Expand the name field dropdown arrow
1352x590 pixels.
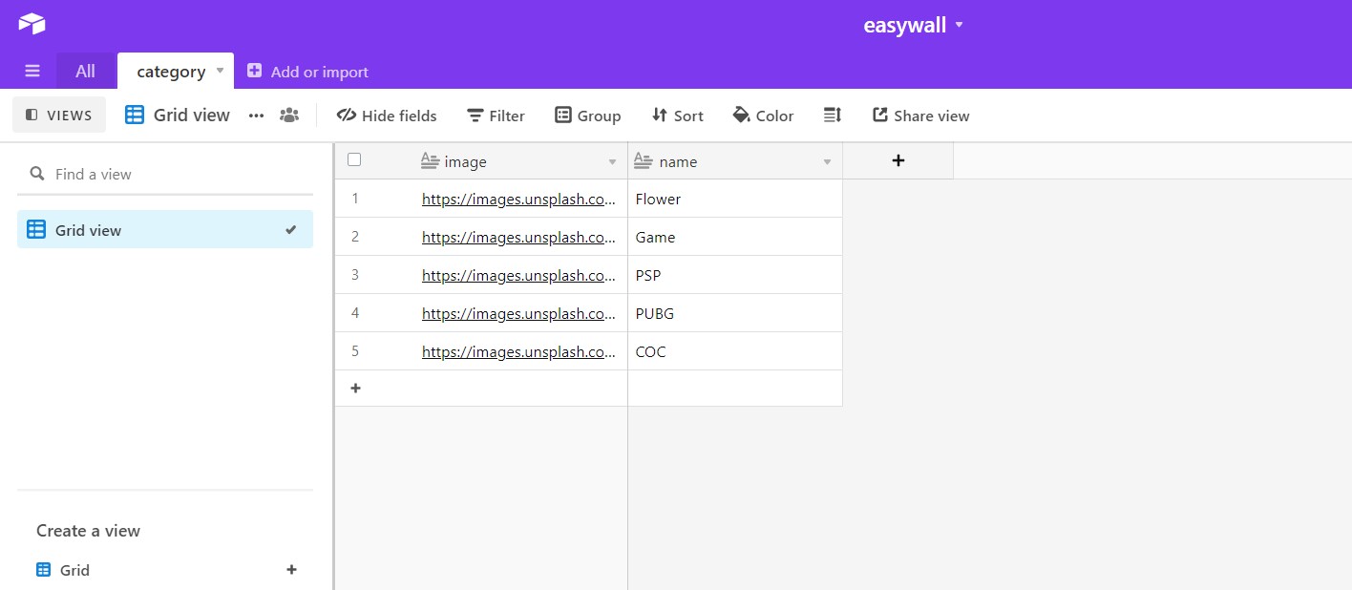point(828,162)
